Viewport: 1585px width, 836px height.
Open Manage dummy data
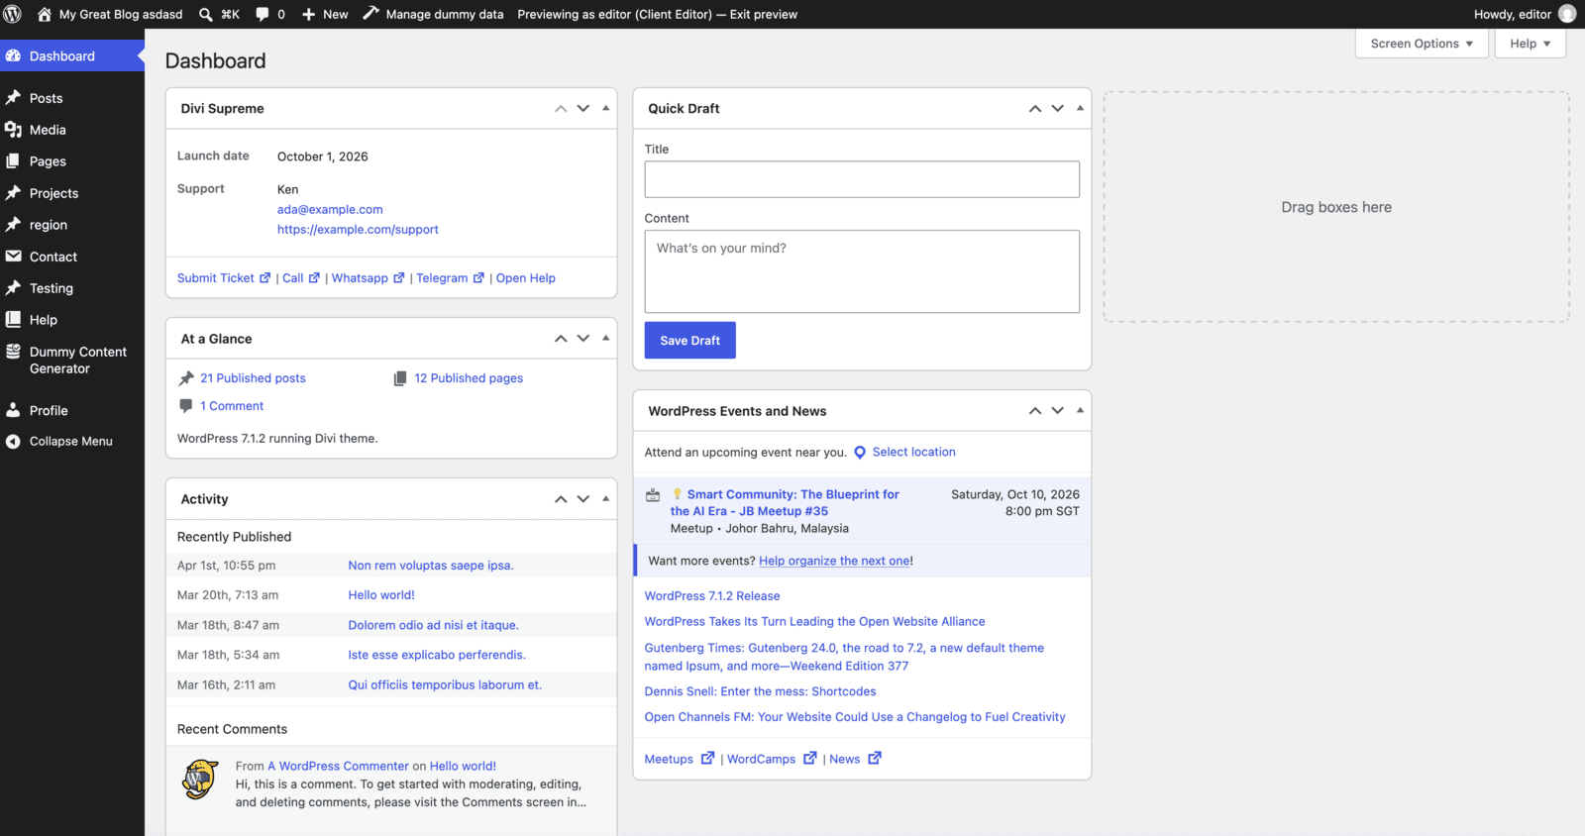(x=433, y=14)
